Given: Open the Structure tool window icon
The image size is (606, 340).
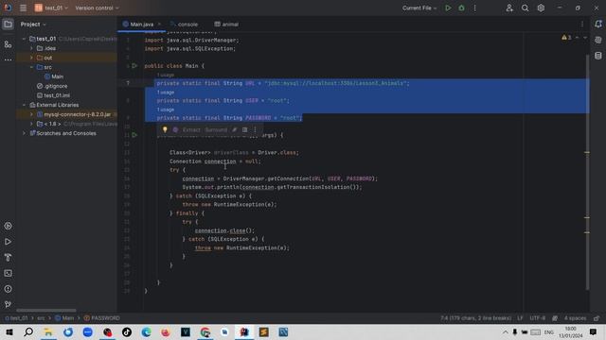Looking at the screenshot, I should 8,44.
